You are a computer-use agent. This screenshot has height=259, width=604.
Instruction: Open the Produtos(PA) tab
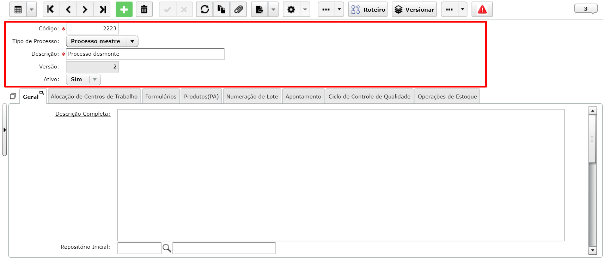201,97
